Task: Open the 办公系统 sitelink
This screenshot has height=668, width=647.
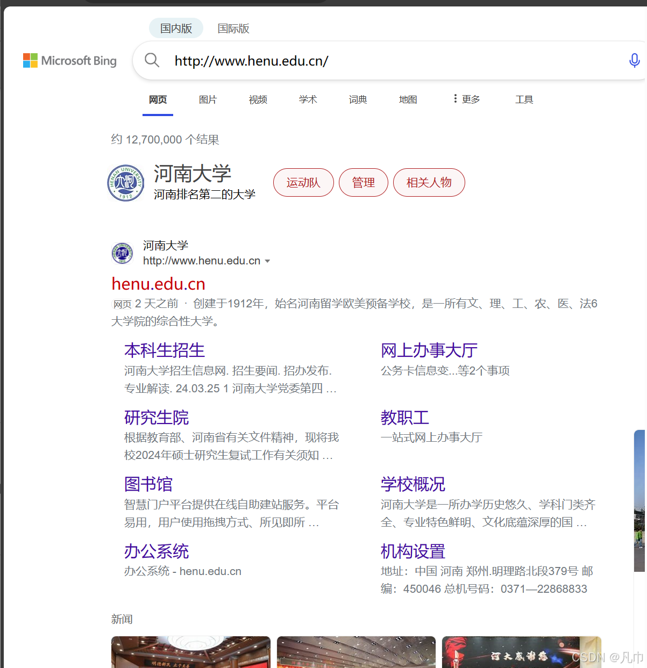Action: tap(157, 551)
